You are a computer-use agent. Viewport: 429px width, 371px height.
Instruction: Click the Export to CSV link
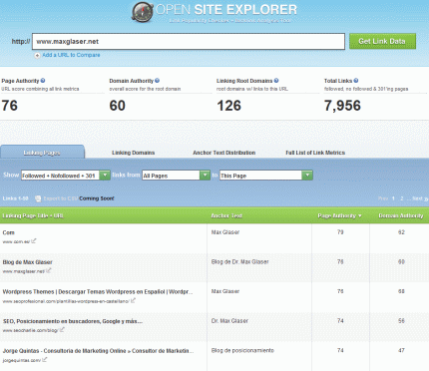[61, 198]
